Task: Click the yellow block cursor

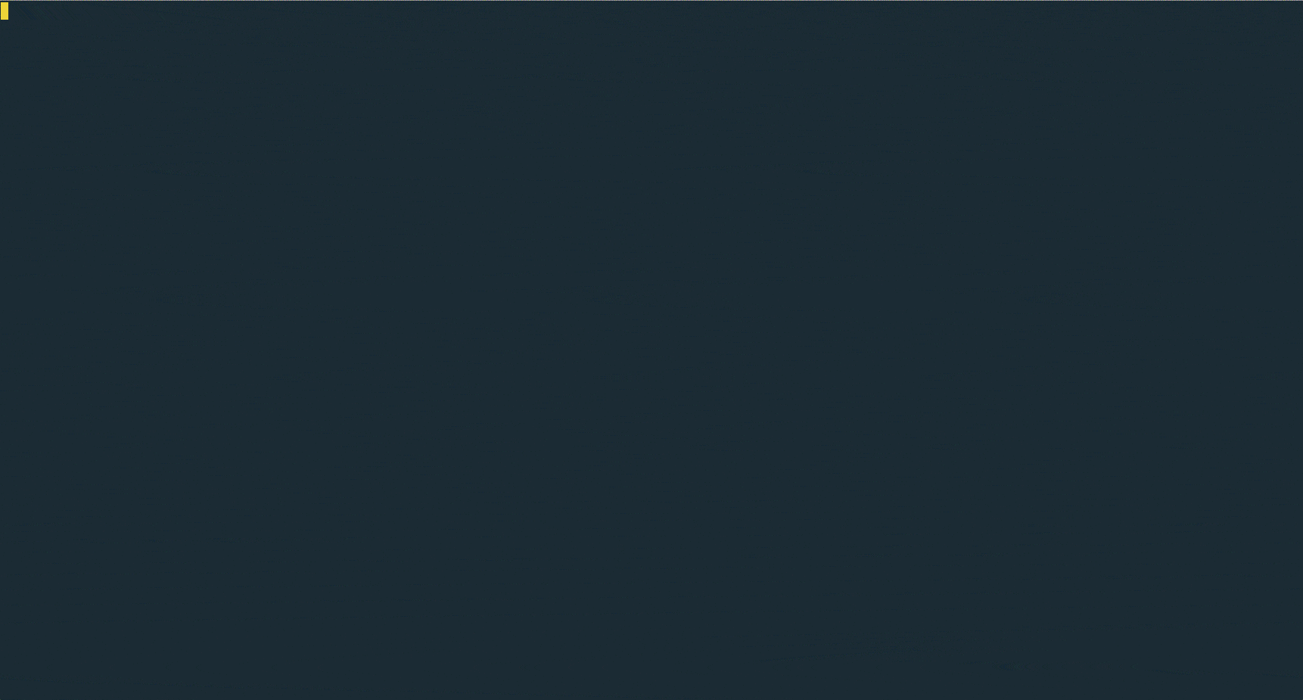Action: (5, 11)
